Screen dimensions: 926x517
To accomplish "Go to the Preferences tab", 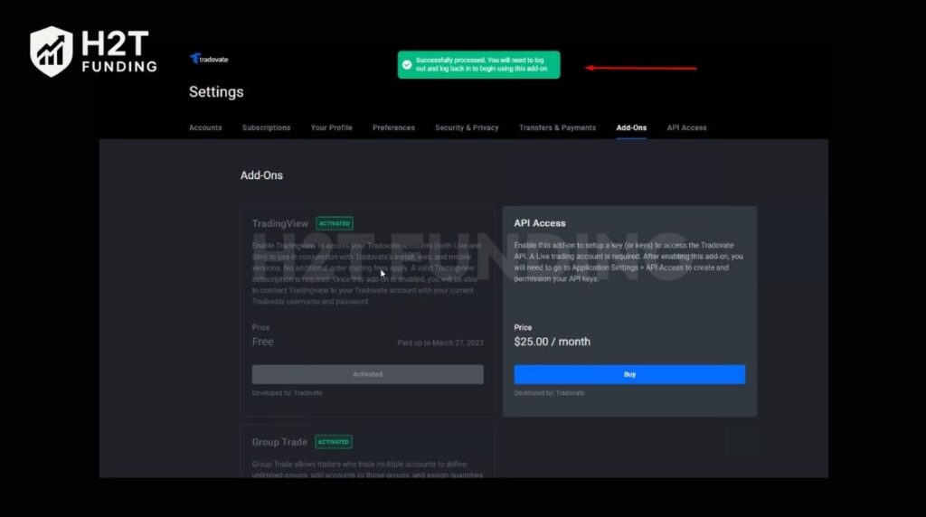I will point(393,127).
